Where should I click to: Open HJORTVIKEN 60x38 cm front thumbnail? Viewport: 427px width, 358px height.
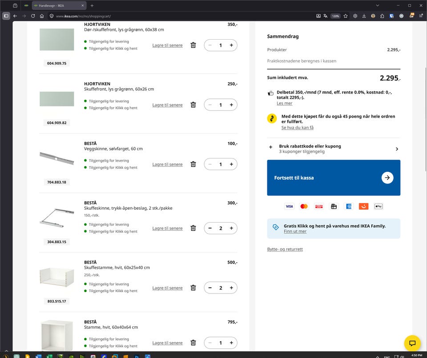click(x=56, y=40)
